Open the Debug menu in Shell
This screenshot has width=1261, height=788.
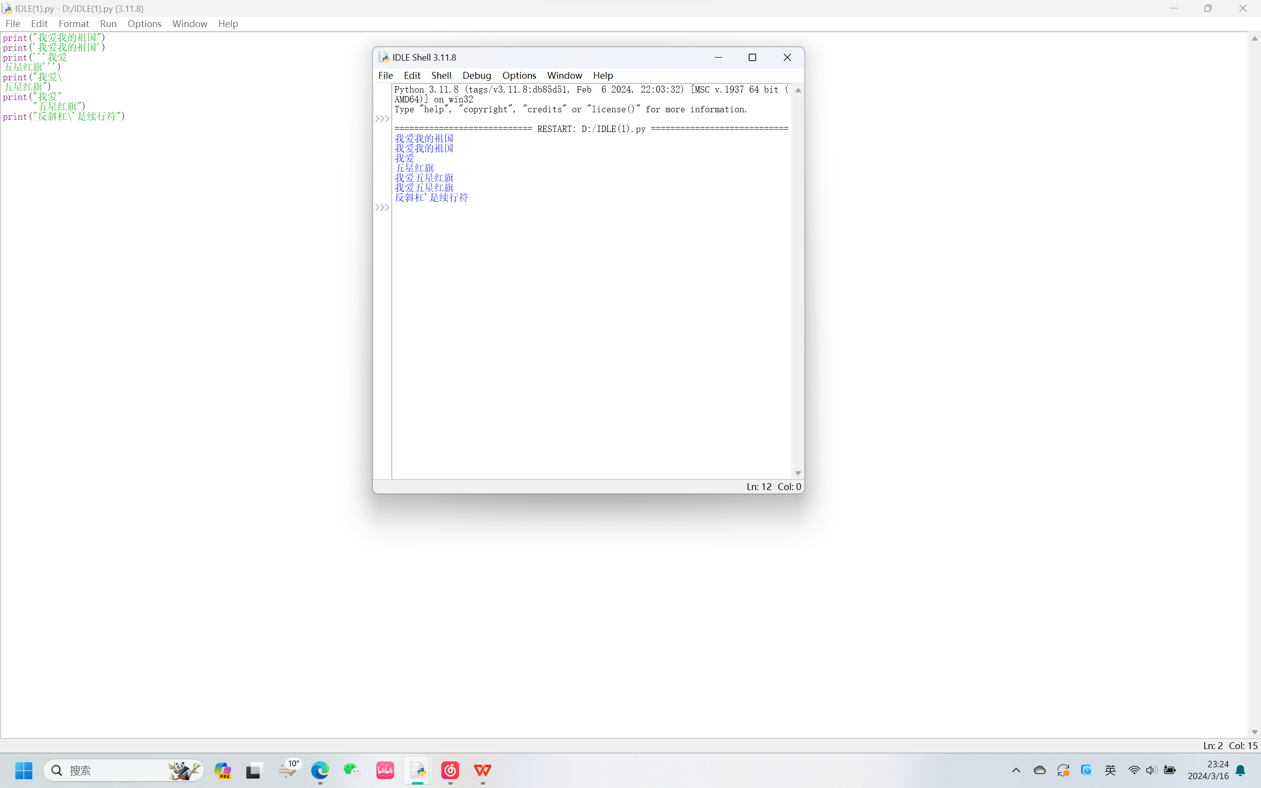coord(476,75)
